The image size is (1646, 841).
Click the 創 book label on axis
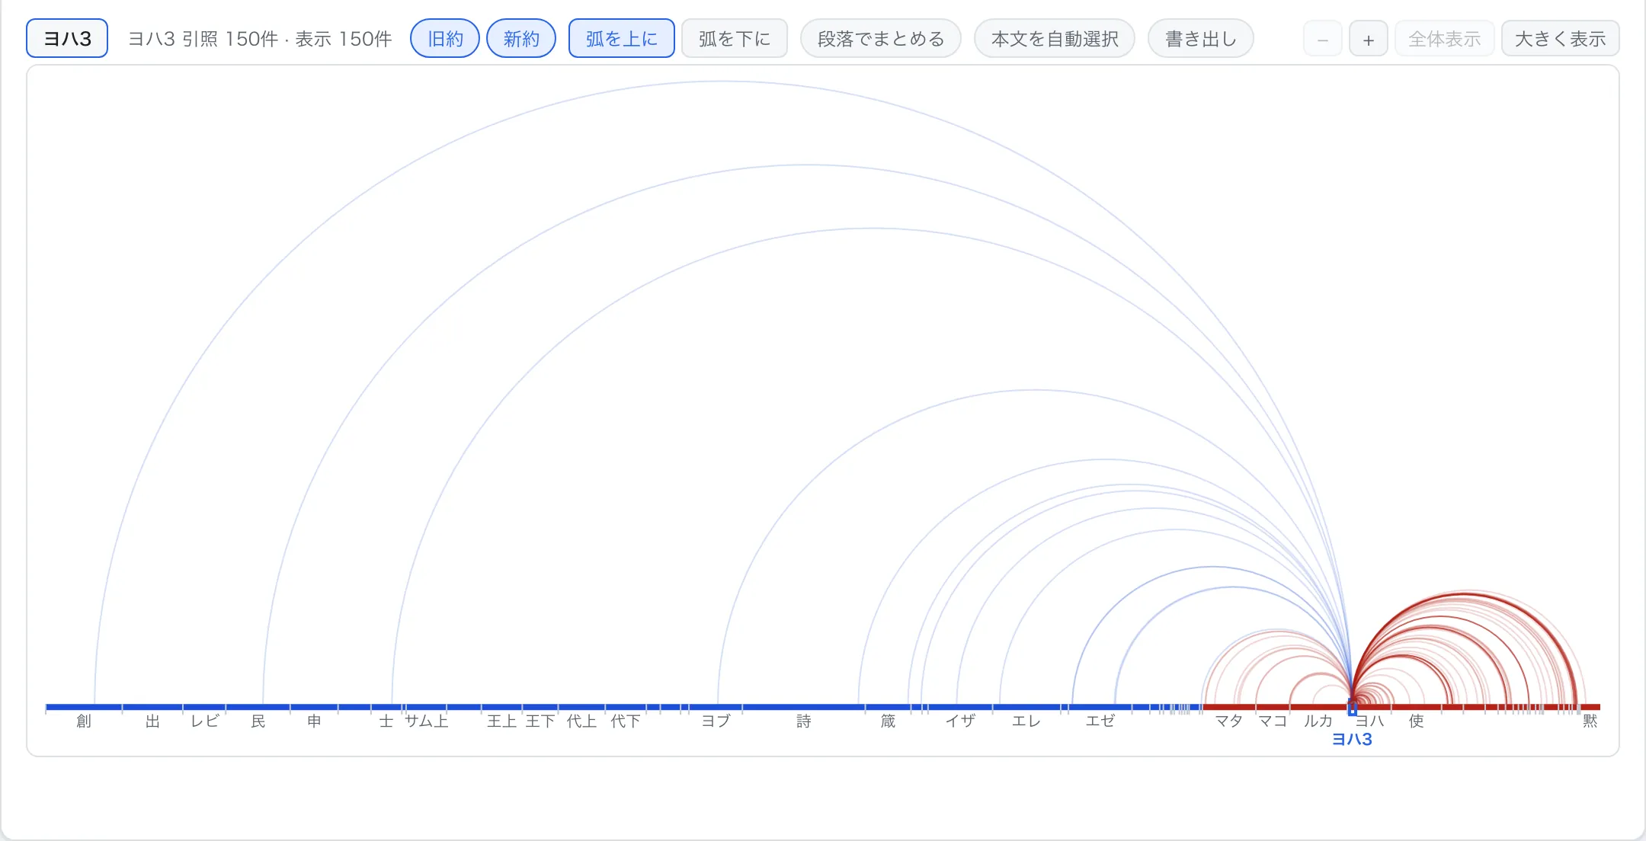click(x=84, y=721)
